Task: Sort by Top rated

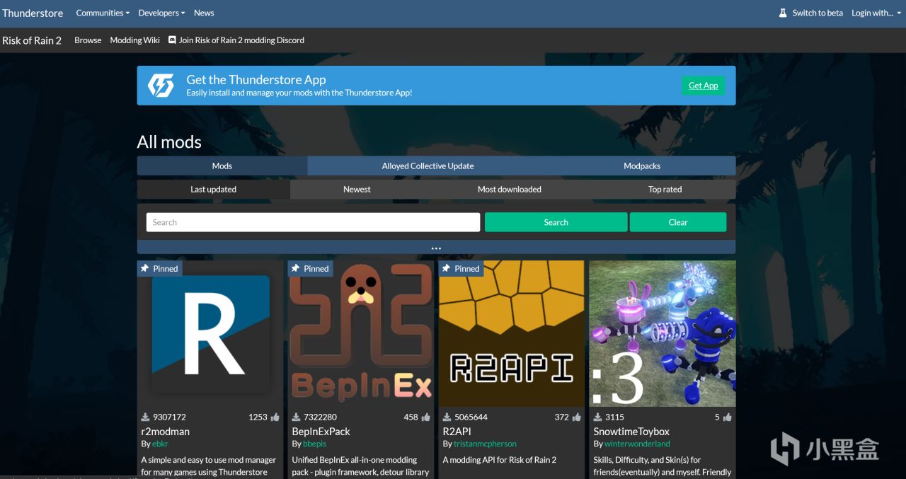Action: tap(665, 189)
